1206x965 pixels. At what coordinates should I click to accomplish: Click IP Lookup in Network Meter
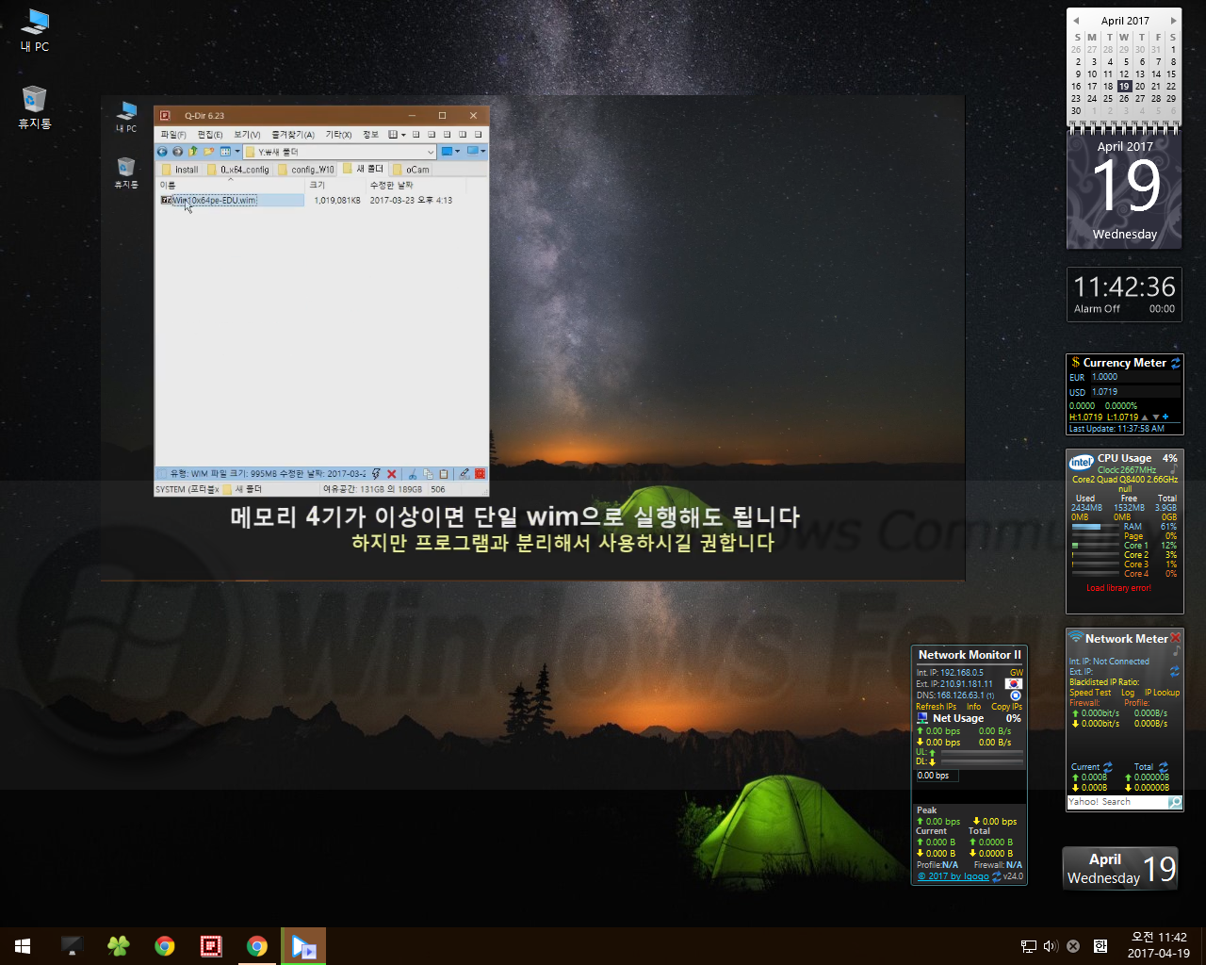[1162, 693]
